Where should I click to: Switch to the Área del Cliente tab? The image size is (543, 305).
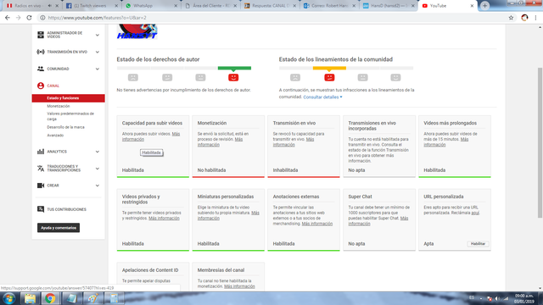210,6
